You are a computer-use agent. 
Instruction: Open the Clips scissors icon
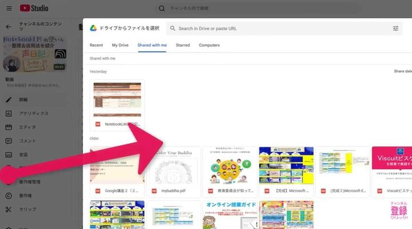[x=9, y=210]
